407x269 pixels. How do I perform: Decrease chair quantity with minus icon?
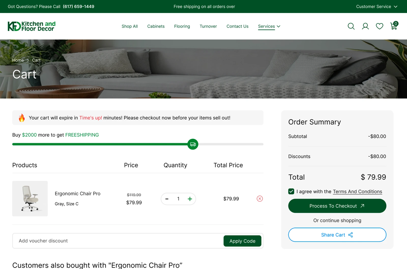click(167, 199)
